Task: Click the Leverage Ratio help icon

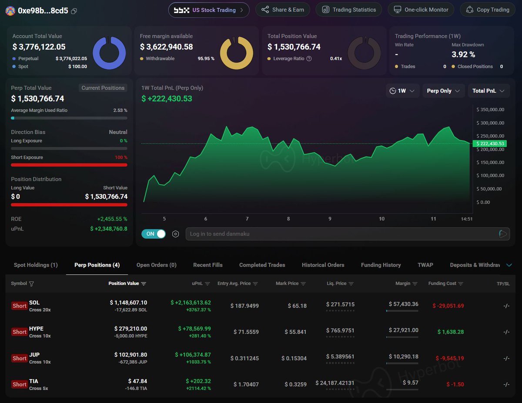Action: (x=309, y=59)
